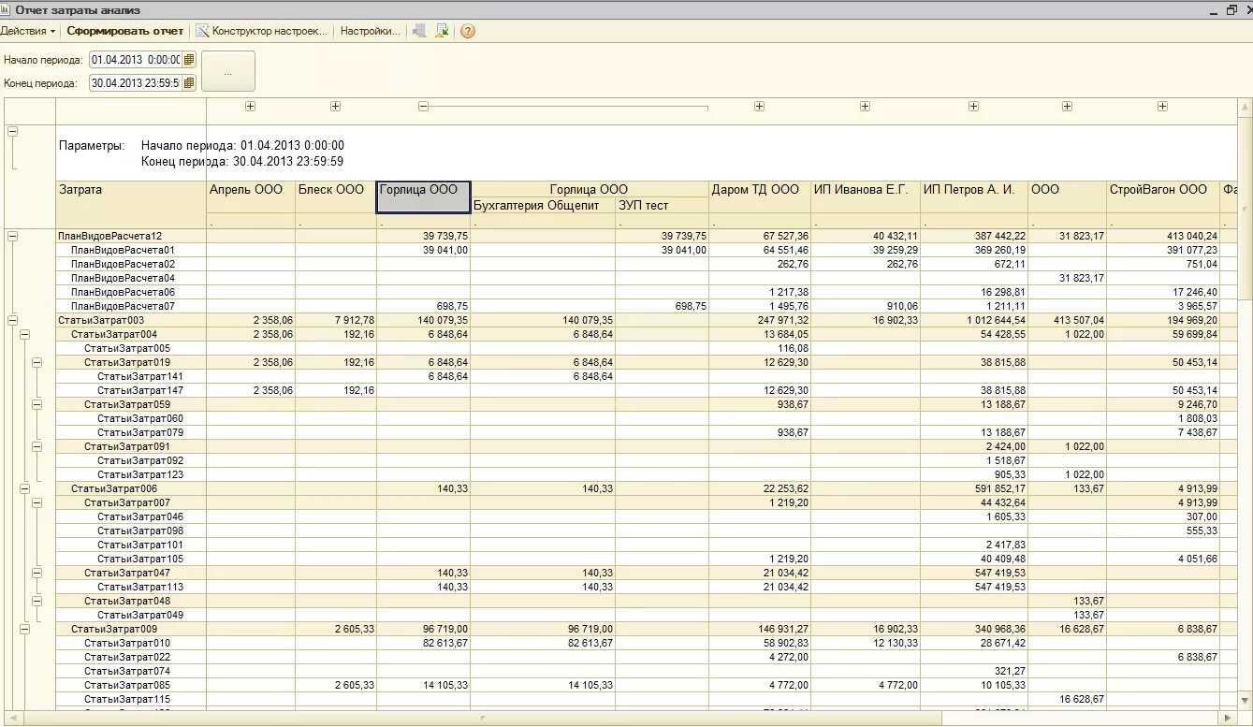This screenshot has height=727, width=1253.
Task: Expand column group above СтройВагон ООО
Action: [x=1162, y=107]
